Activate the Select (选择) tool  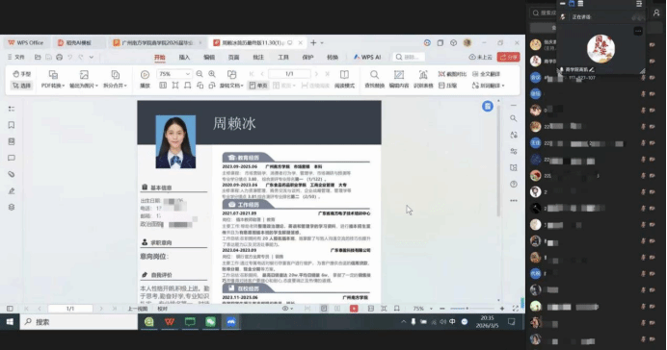tap(21, 86)
